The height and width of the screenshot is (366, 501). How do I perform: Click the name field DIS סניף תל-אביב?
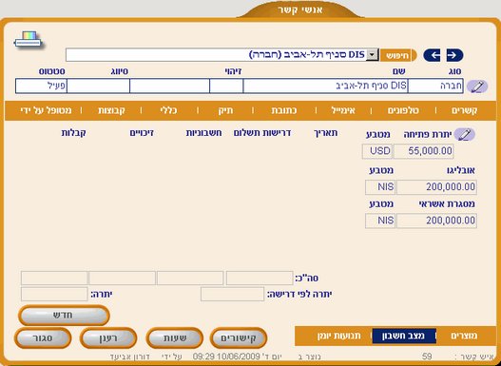(325, 86)
